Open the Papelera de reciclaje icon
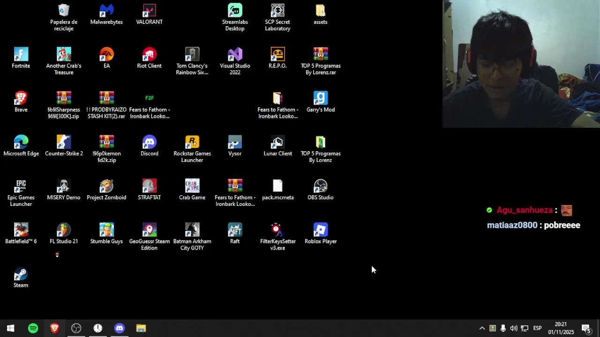This screenshot has height=337, width=600. [64, 17]
